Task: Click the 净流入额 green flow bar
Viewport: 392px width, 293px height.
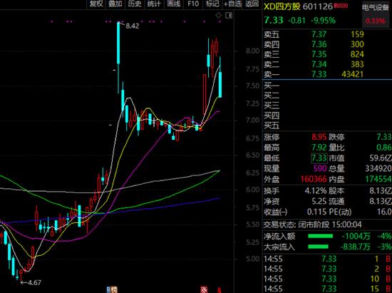Action: [x=321, y=236]
